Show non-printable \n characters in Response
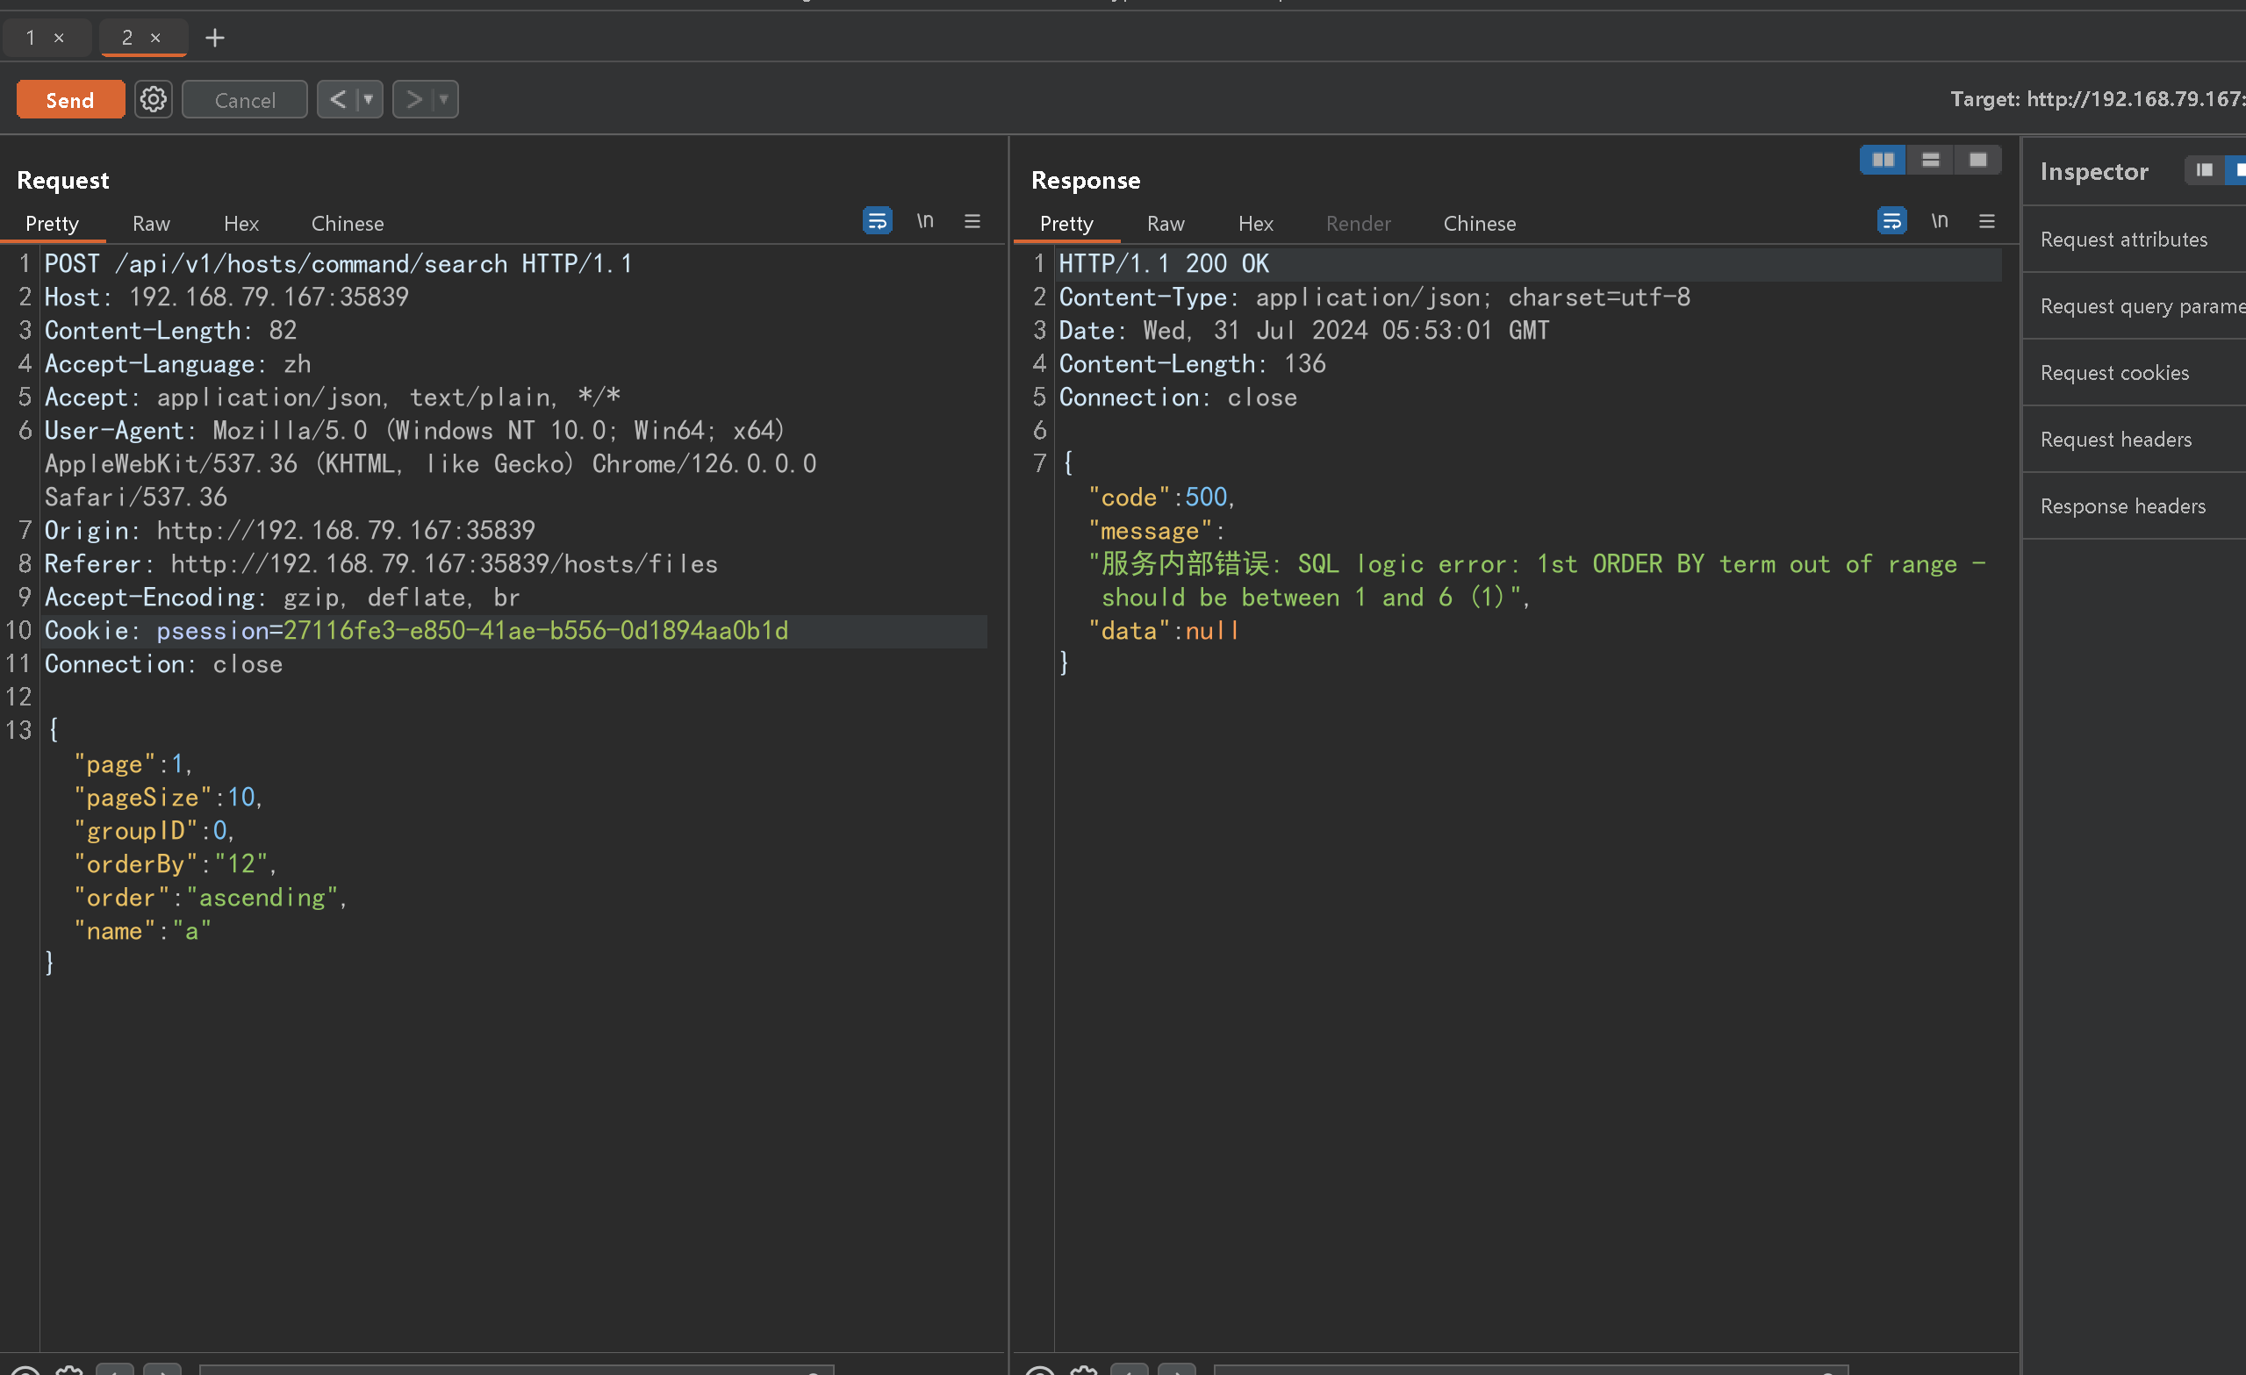2246x1375 pixels. pos(1939,221)
